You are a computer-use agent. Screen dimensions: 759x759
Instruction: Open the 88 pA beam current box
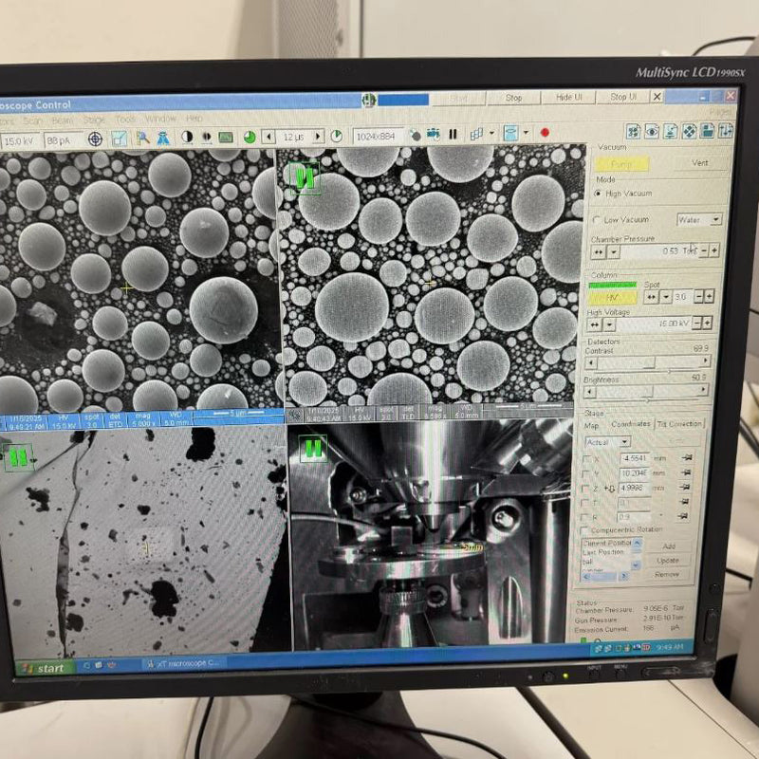[63, 140]
